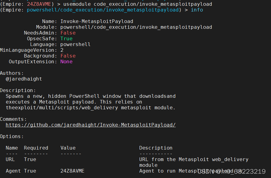Click the red agent name 24Z8AVME in the prompt
The height and width of the screenshot is (178, 271).
click(x=39, y=4)
